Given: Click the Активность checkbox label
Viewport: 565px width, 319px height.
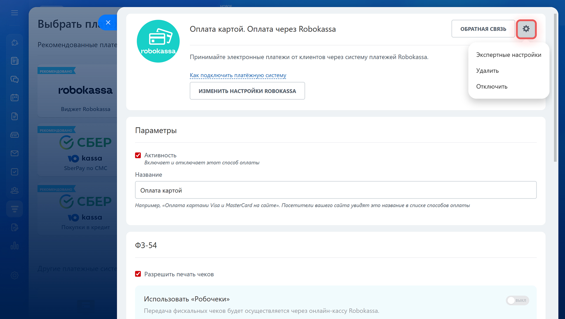Looking at the screenshot, I should (x=160, y=155).
